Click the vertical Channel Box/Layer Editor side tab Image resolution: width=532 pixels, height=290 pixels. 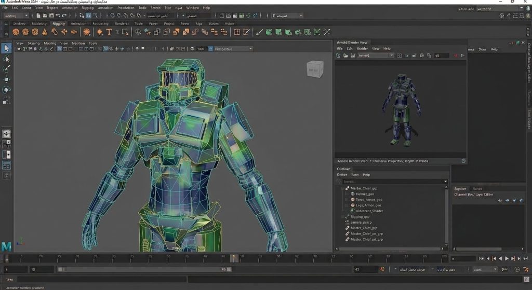(x=528, y=63)
